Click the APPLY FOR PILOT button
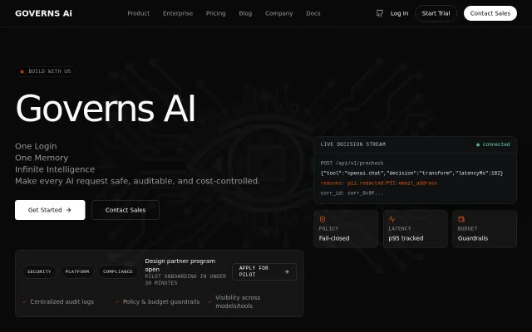Image resolution: width=532 pixels, height=332 pixels. tap(264, 271)
